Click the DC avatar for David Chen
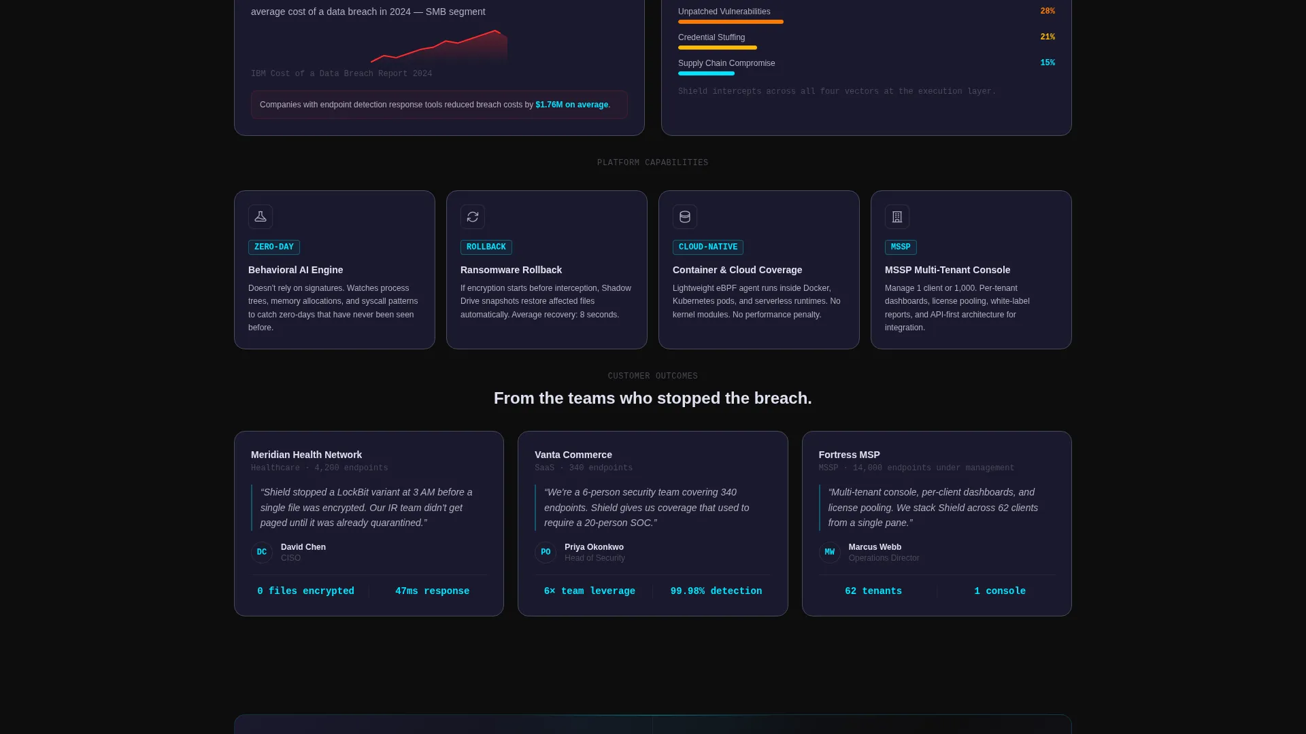1306x734 pixels. [262, 553]
